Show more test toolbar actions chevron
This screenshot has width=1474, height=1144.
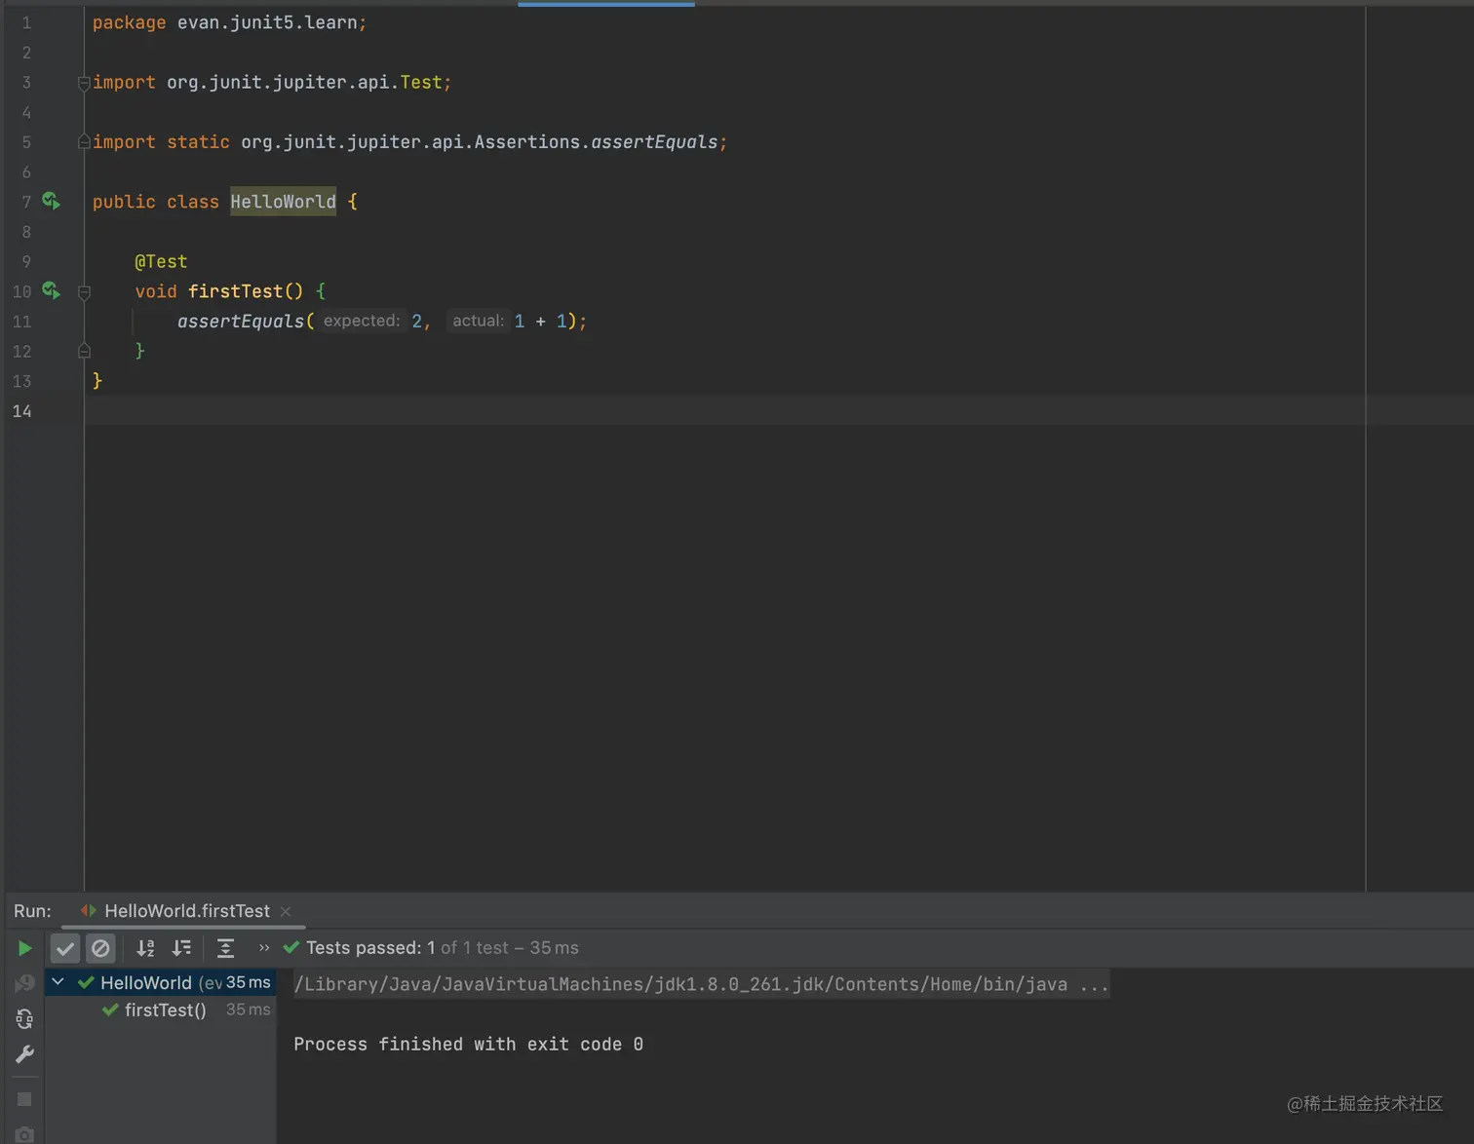click(264, 948)
